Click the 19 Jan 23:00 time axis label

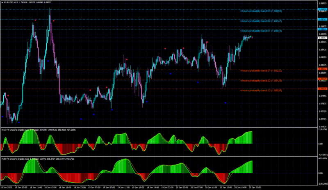coord(167,188)
